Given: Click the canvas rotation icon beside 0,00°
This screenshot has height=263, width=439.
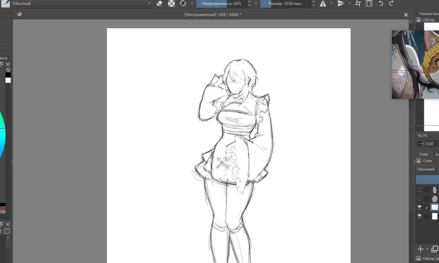Looking at the screenshot, I should pyautogui.click(x=420, y=144).
